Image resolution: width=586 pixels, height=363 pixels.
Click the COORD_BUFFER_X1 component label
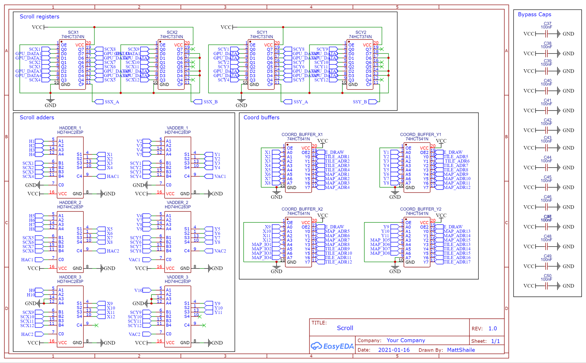point(302,135)
